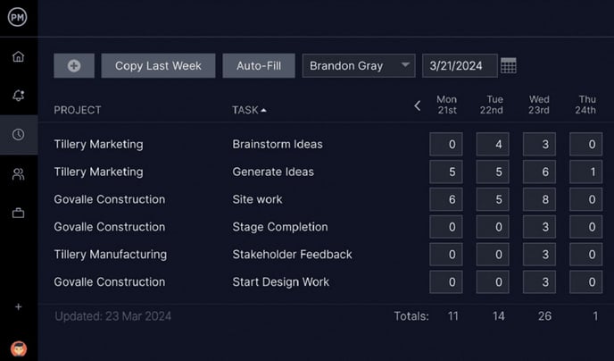This screenshot has width=614, height=361.
Task: Click Govalle Construction in Start Design Work row
Action: [110, 281]
